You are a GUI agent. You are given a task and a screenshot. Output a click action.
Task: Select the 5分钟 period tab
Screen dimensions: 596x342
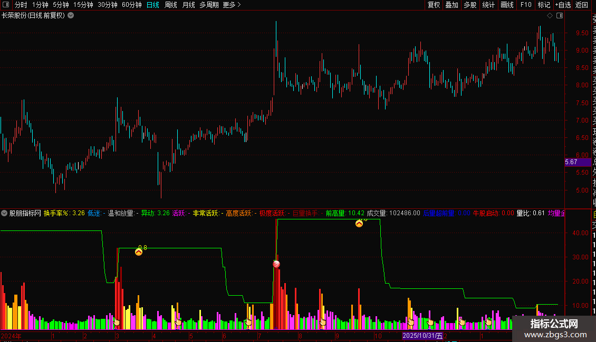(61, 5)
